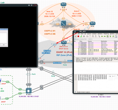Click the Po13 port-channel label

(x=34, y=74)
